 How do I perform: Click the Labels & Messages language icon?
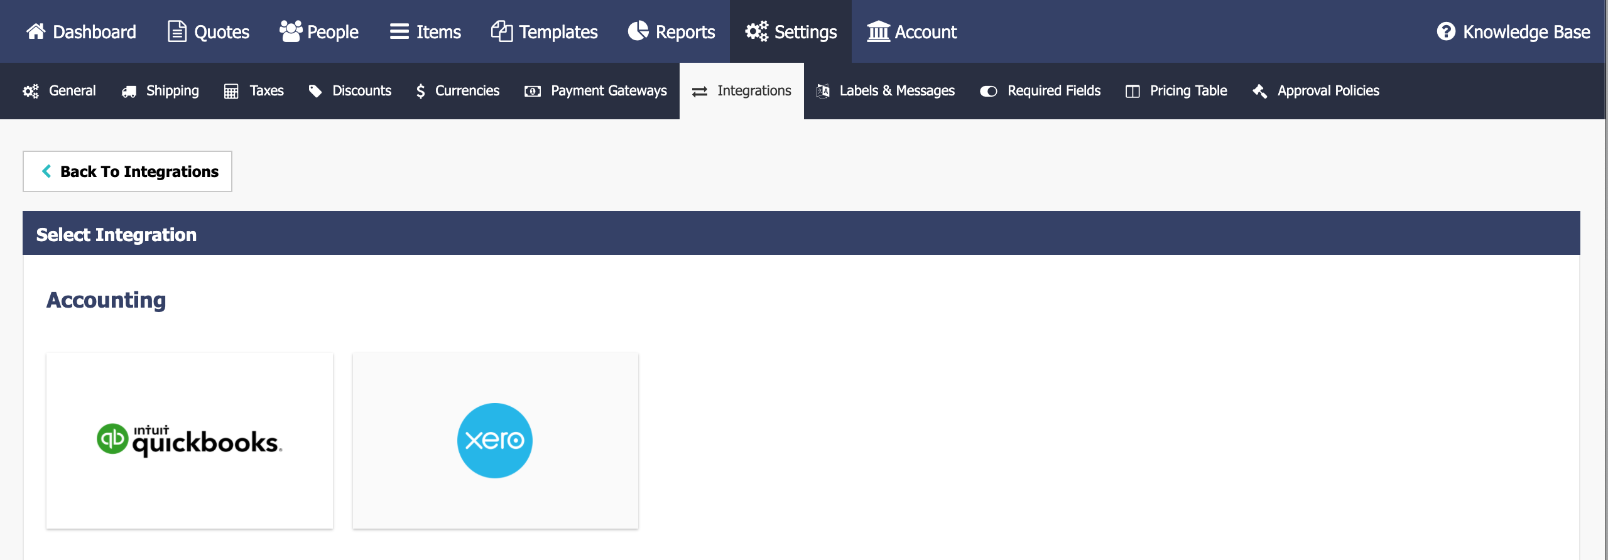coord(823,91)
